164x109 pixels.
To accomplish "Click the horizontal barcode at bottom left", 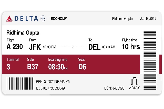I will (x=20, y=83).
